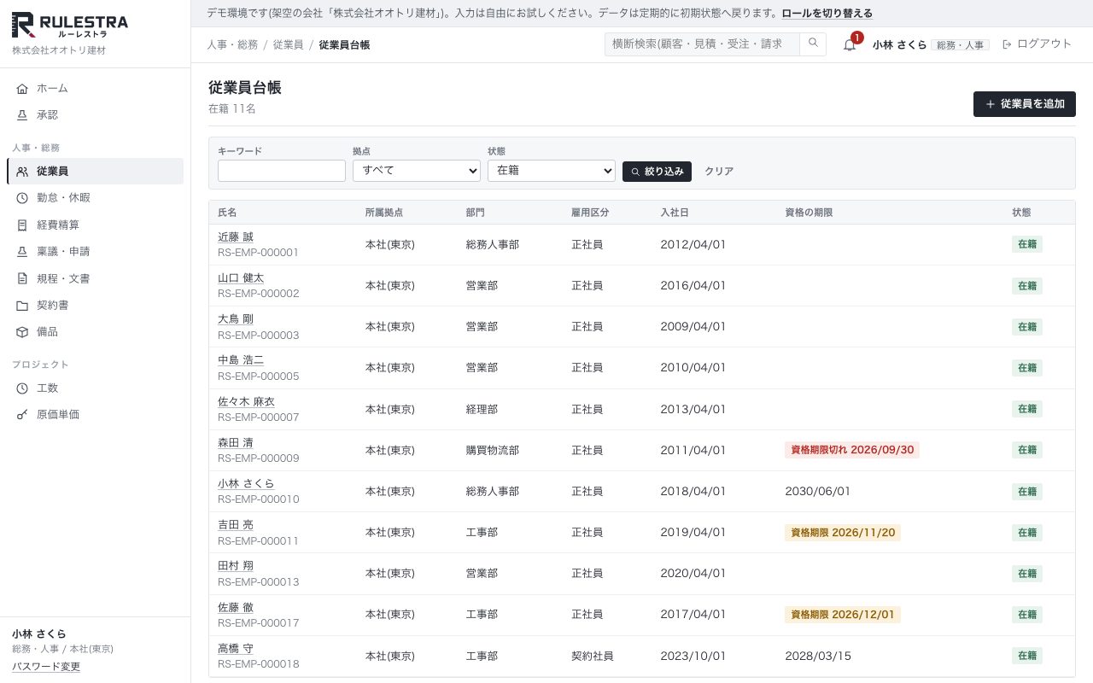Click 人事・総務 breadcrumb
Screen dimensions: 1093x683
[232, 44]
